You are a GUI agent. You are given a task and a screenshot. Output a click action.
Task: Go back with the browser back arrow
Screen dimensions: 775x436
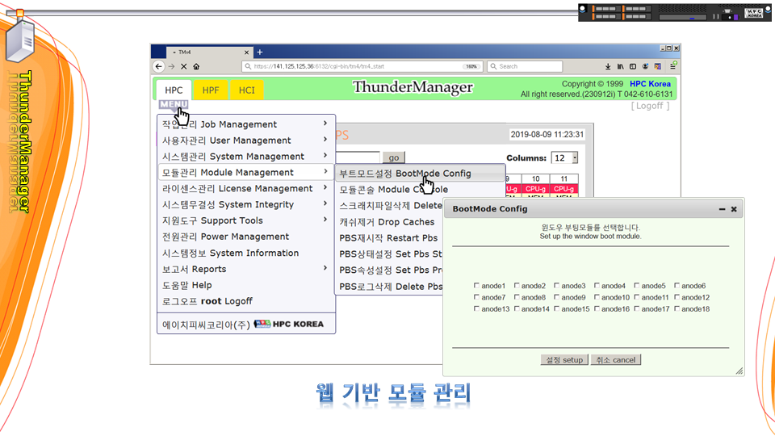159,66
